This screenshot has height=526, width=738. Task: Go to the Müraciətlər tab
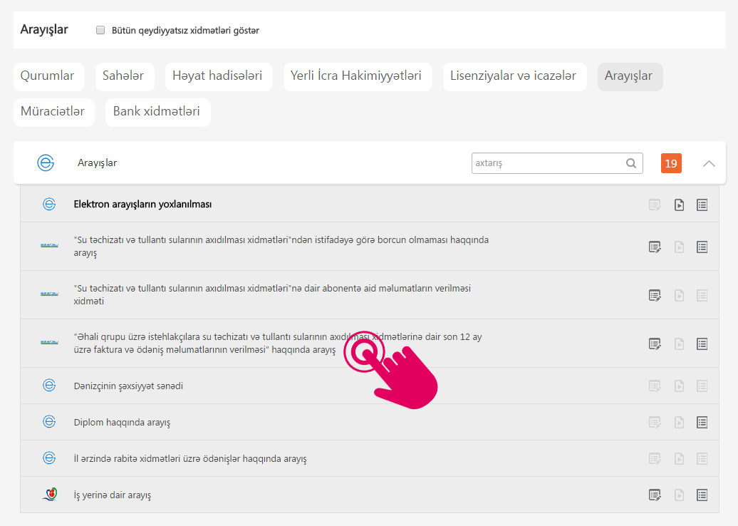pyautogui.click(x=54, y=113)
